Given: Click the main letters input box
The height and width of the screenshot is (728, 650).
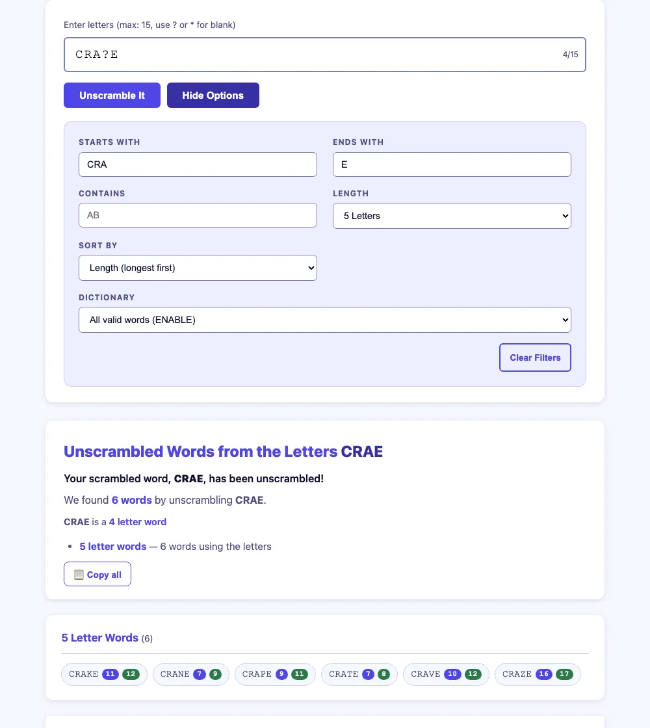Looking at the screenshot, I should (x=325, y=55).
